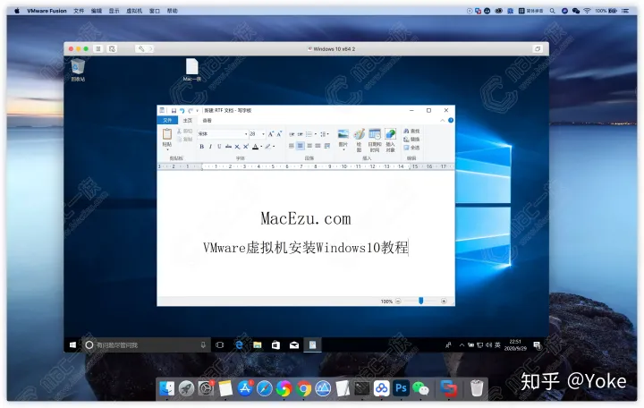Open the text color dropdown arrow

point(261,147)
